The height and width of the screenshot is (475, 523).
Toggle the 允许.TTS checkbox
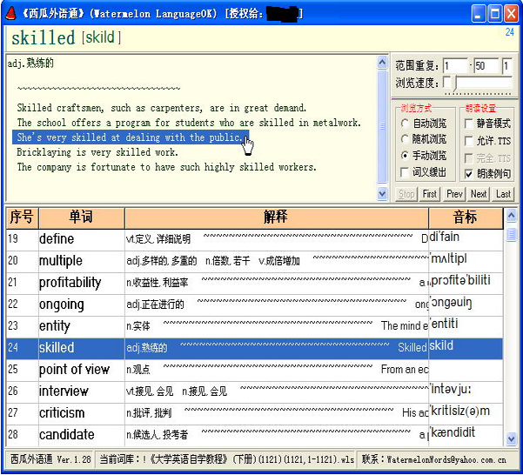click(x=470, y=141)
